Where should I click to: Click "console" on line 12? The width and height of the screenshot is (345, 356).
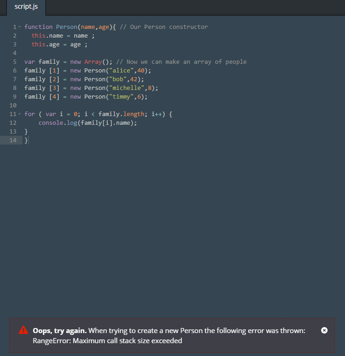pyautogui.click(x=51, y=123)
